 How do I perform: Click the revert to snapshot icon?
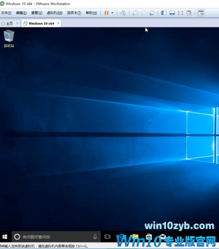(143, 13)
